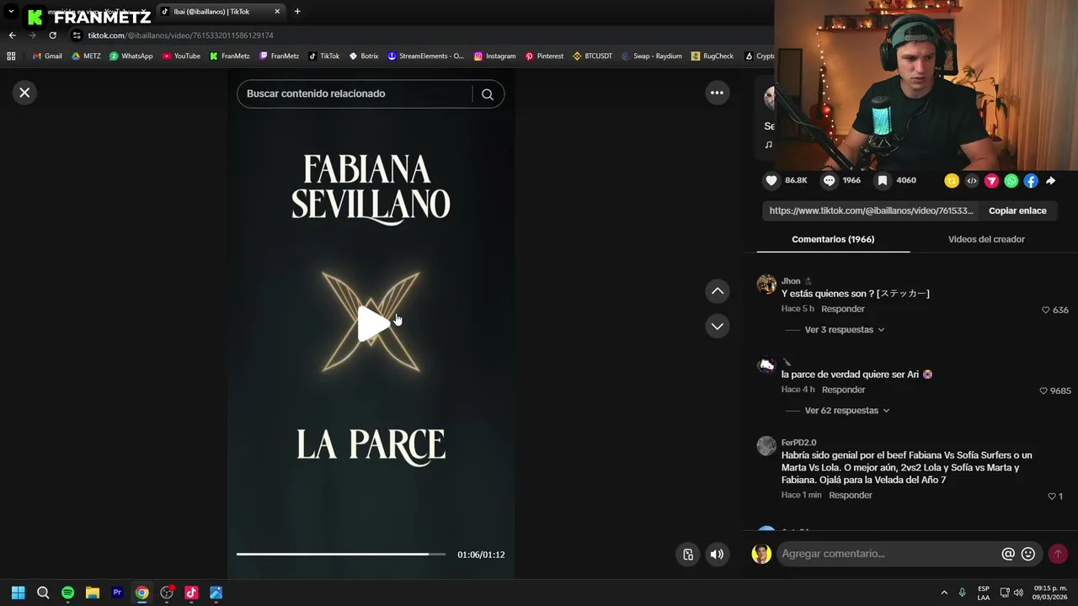Play the paused video
This screenshot has height=606, width=1078.
point(371,323)
